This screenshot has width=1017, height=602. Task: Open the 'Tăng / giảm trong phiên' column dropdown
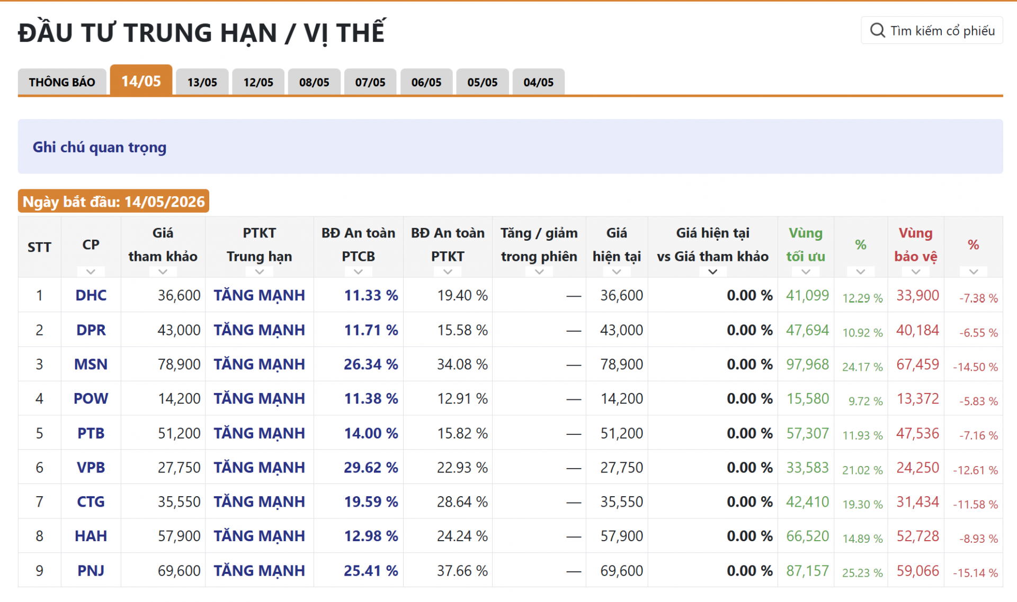539,272
